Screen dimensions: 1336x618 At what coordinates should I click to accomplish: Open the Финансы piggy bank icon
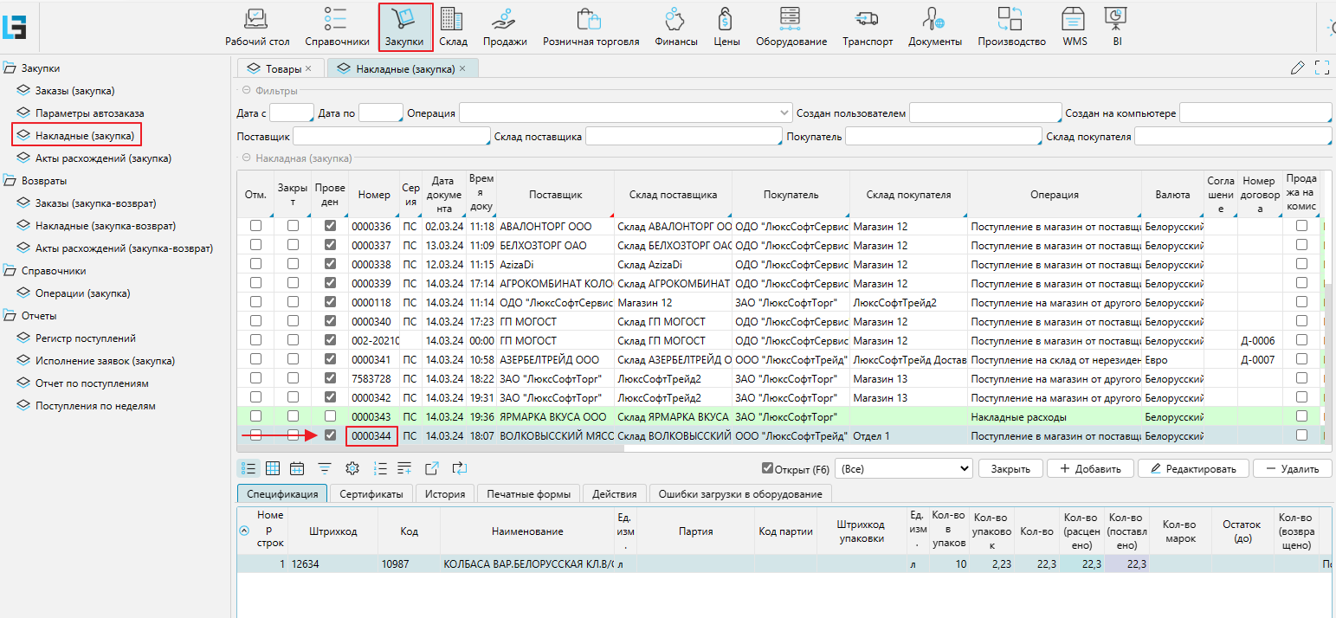pos(675,19)
